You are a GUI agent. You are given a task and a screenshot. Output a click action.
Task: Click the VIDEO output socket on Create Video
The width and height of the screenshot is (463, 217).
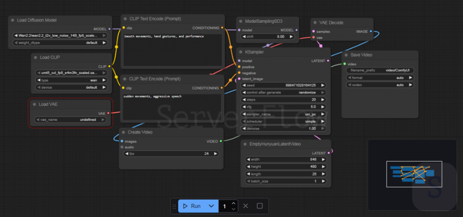(x=221, y=142)
